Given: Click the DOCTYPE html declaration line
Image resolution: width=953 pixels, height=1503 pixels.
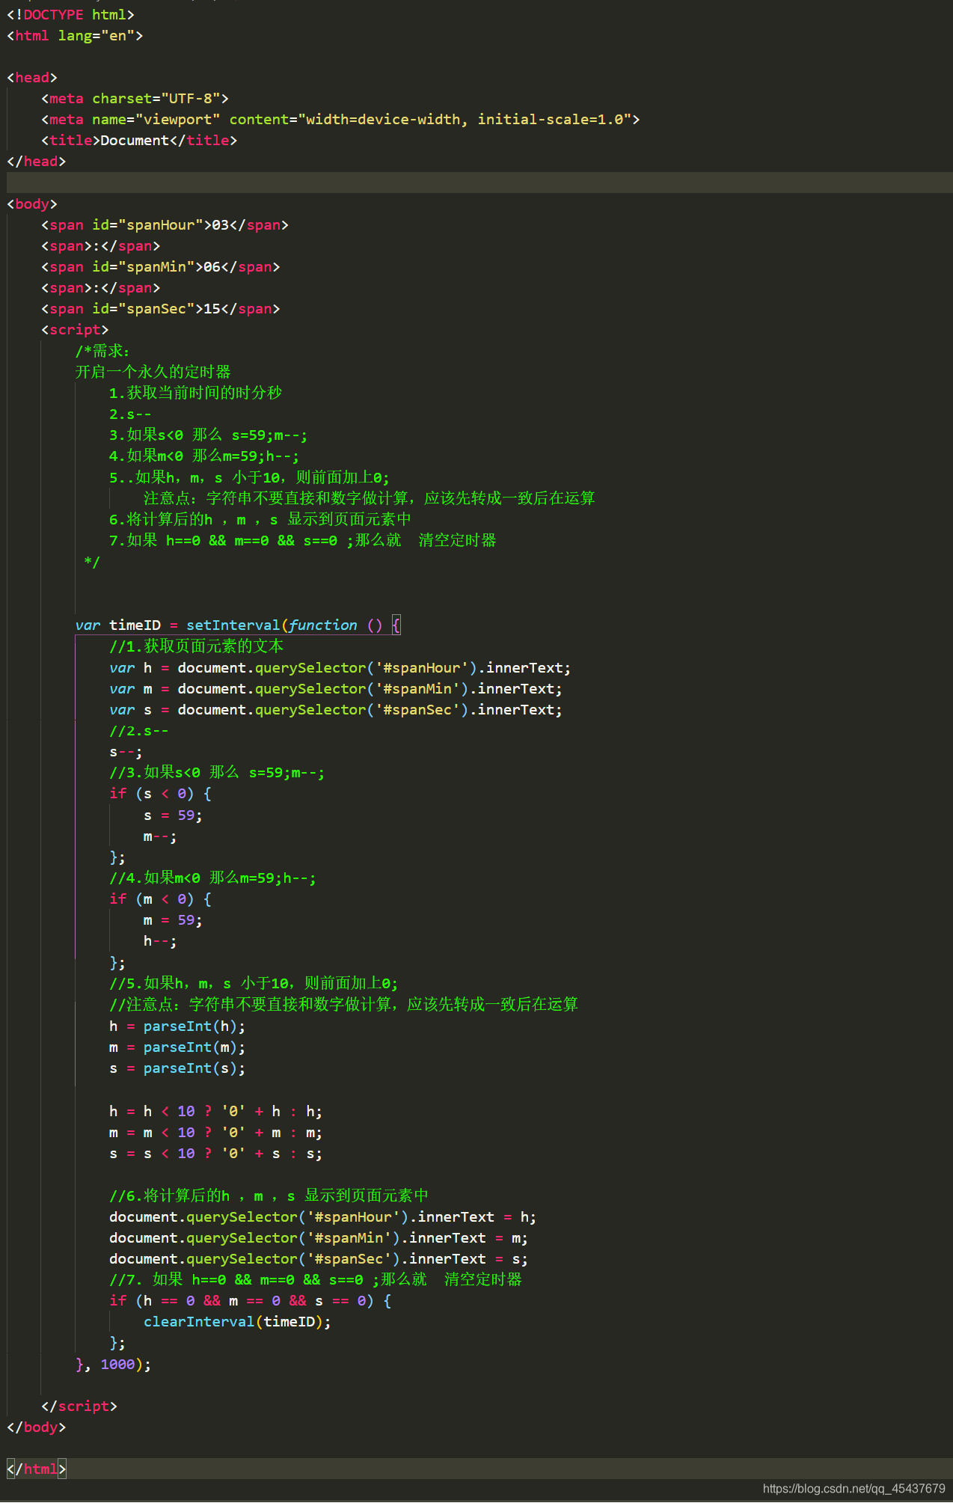Looking at the screenshot, I should (x=70, y=15).
